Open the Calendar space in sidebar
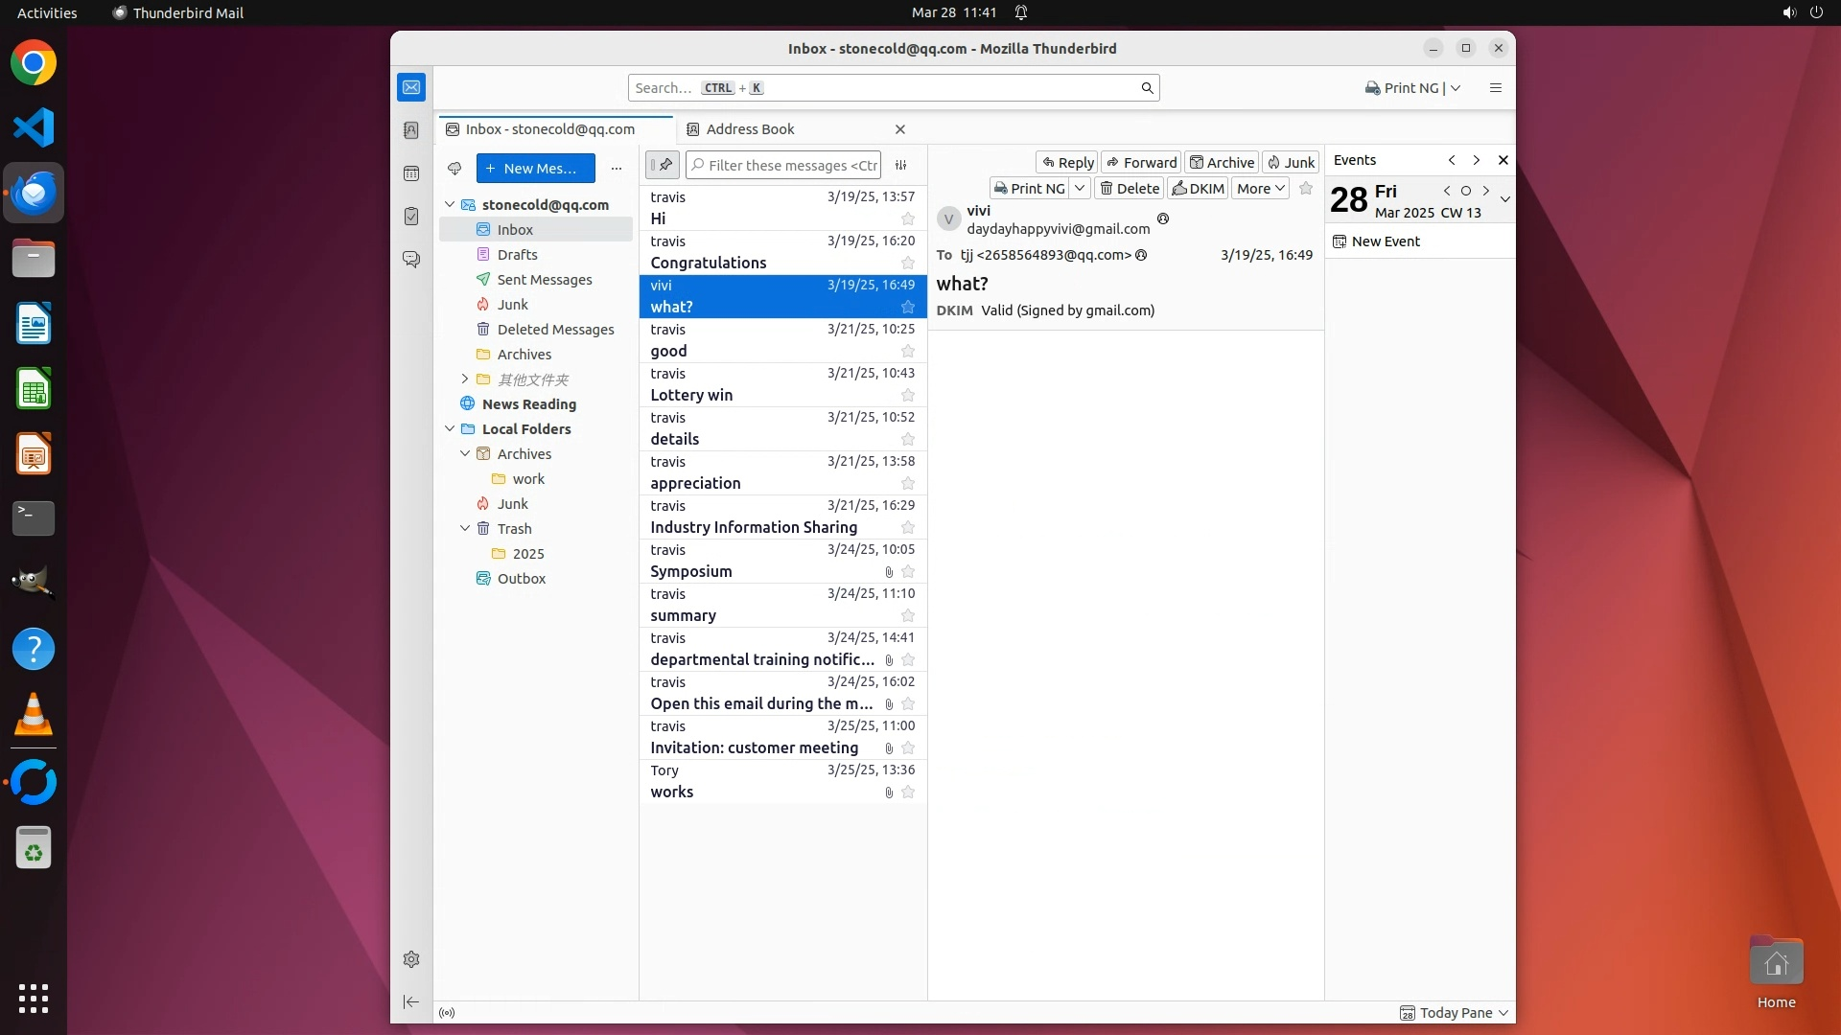The height and width of the screenshot is (1035, 1841). (411, 173)
